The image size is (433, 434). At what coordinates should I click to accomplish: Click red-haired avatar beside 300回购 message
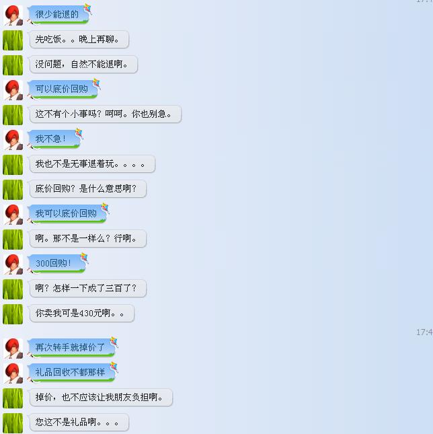[x=13, y=264]
